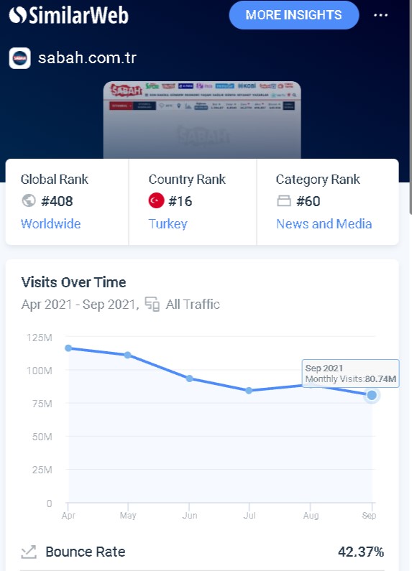Click the May data point on chart
The image size is (412, 571).
tap(127, 355)
